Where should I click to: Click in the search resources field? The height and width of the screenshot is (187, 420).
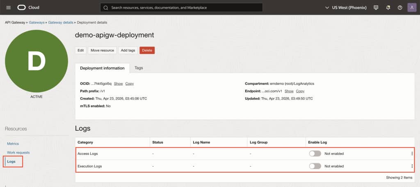(182, 7)
